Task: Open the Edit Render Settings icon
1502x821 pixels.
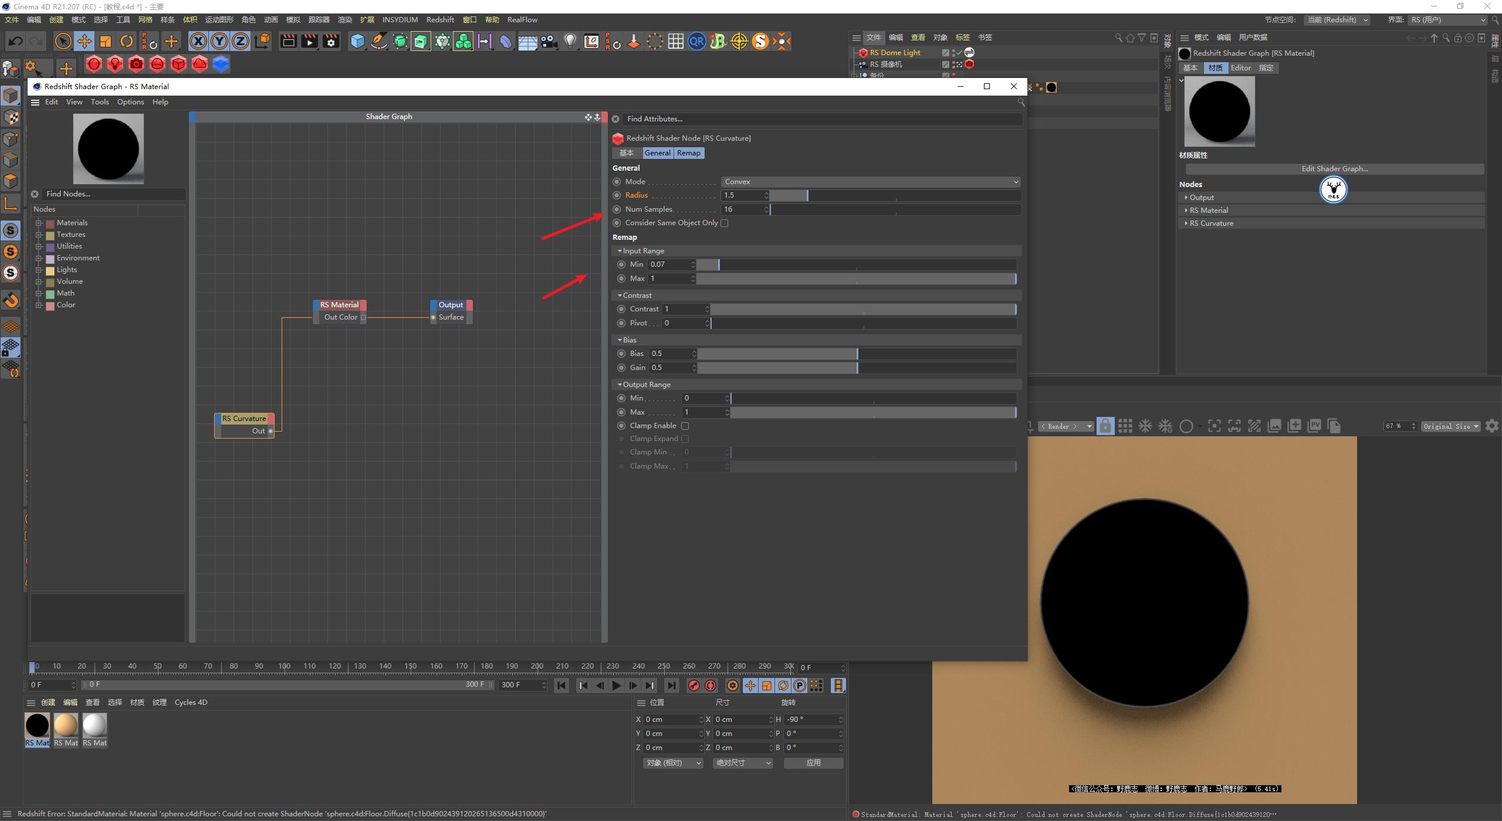Action: tap(331, 41)
